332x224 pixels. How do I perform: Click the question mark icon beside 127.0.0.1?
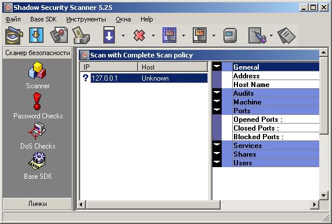point(85,78)
